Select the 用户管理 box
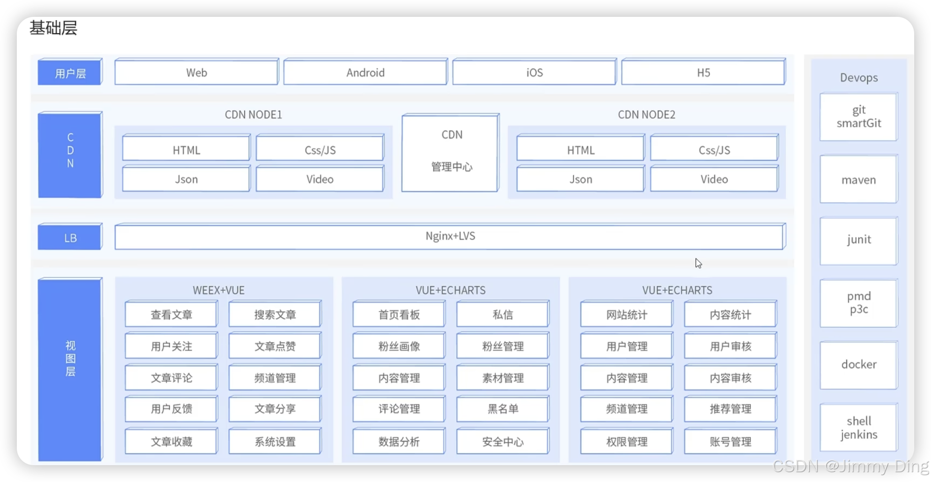Viewport: 931px width, 482px height. tap(627, 345)
